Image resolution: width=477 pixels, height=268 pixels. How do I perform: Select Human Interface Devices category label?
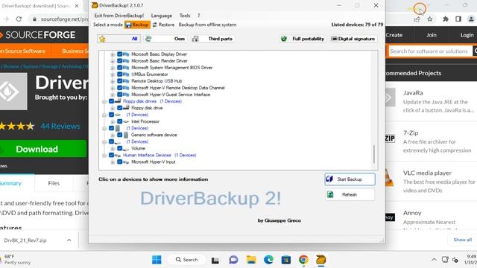147,156
